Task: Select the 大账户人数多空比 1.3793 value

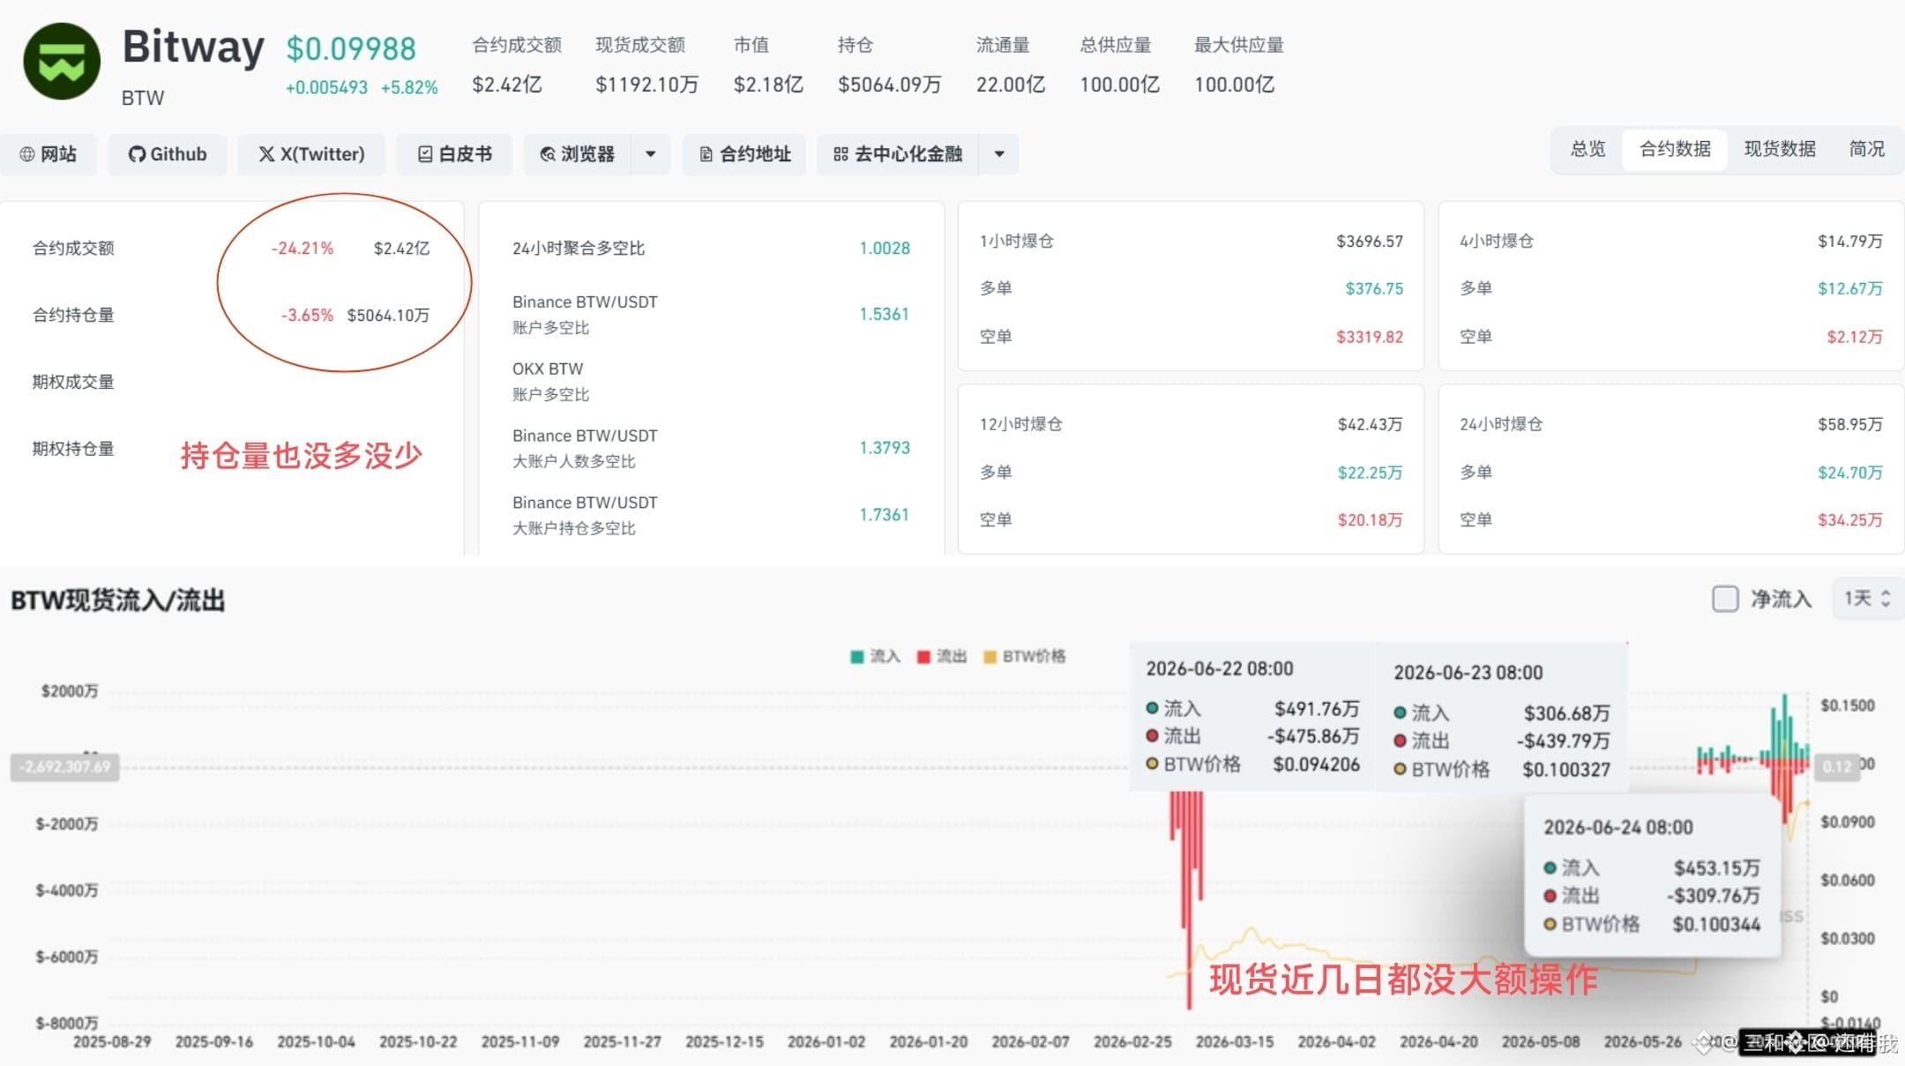Action: pyautogui.click(x=885, y=448)
